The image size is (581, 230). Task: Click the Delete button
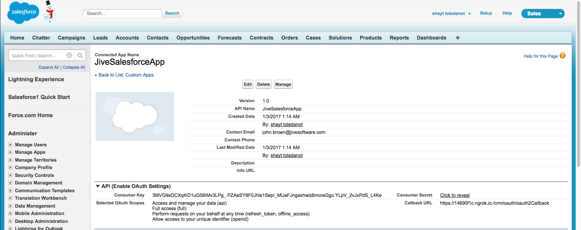click(264, 84)
